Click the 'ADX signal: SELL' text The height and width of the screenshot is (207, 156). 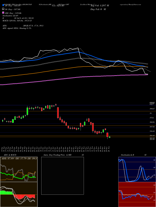[11, 28]
